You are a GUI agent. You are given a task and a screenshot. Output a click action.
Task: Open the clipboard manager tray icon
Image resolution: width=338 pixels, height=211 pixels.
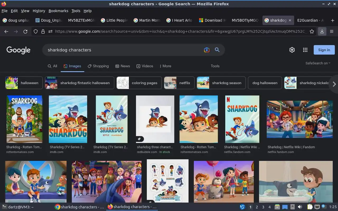(x=310, y=207)
